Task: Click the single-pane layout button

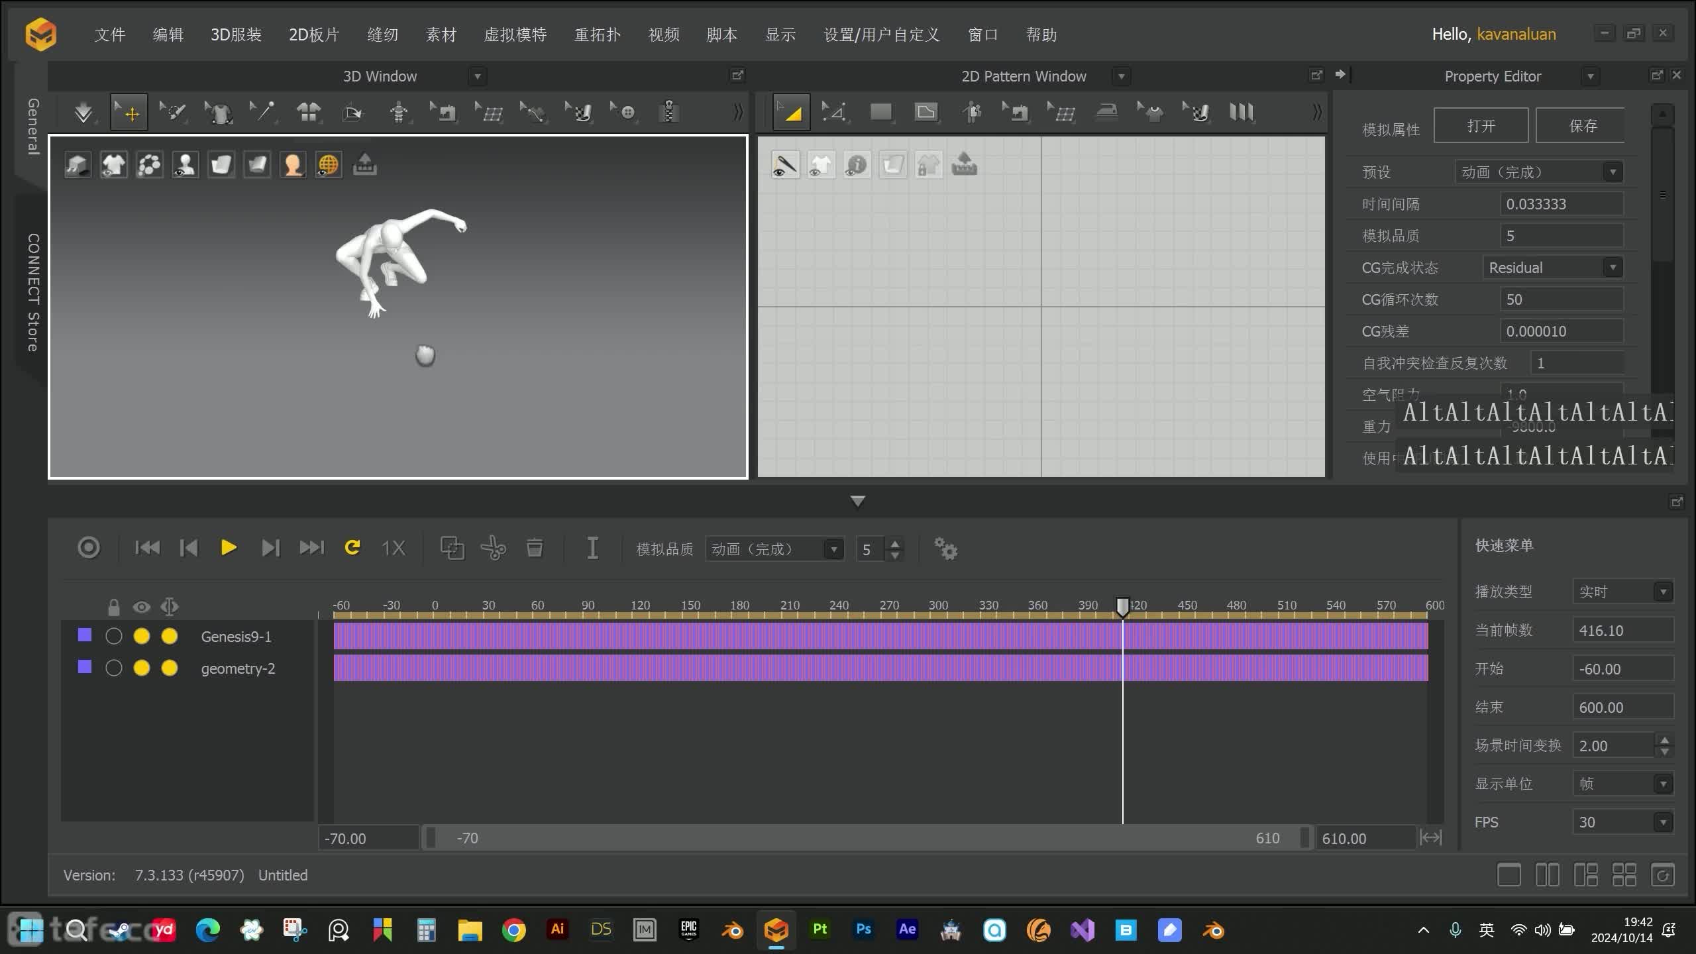Action: (x=1509, y=875)
